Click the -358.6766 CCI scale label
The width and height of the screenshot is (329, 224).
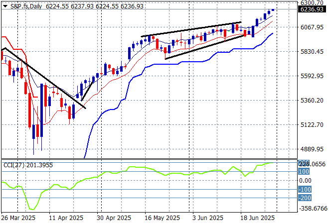(x=313, y=209)
